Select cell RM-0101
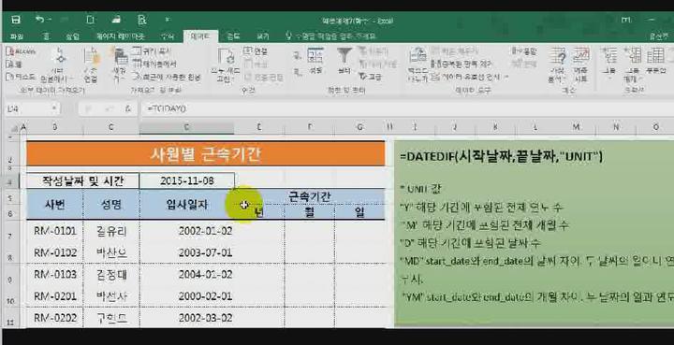This screenshot has height=345, width=674. [54, 231]
